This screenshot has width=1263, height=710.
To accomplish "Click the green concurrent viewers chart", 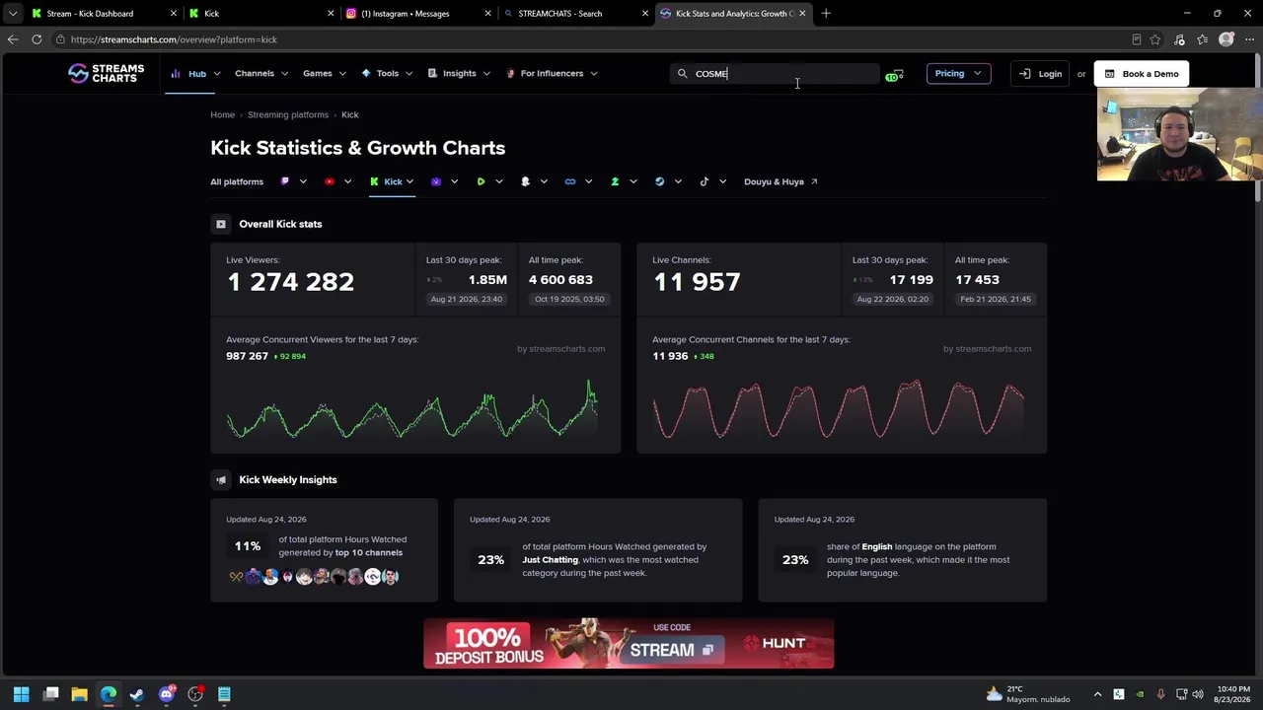I will coord(412,408).
